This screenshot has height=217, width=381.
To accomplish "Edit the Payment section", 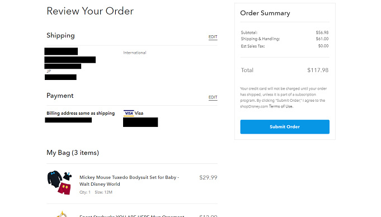I will [213, 97].
